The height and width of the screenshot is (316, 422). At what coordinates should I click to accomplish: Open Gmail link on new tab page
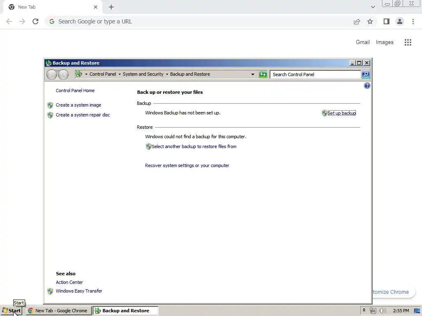(363, 42)
